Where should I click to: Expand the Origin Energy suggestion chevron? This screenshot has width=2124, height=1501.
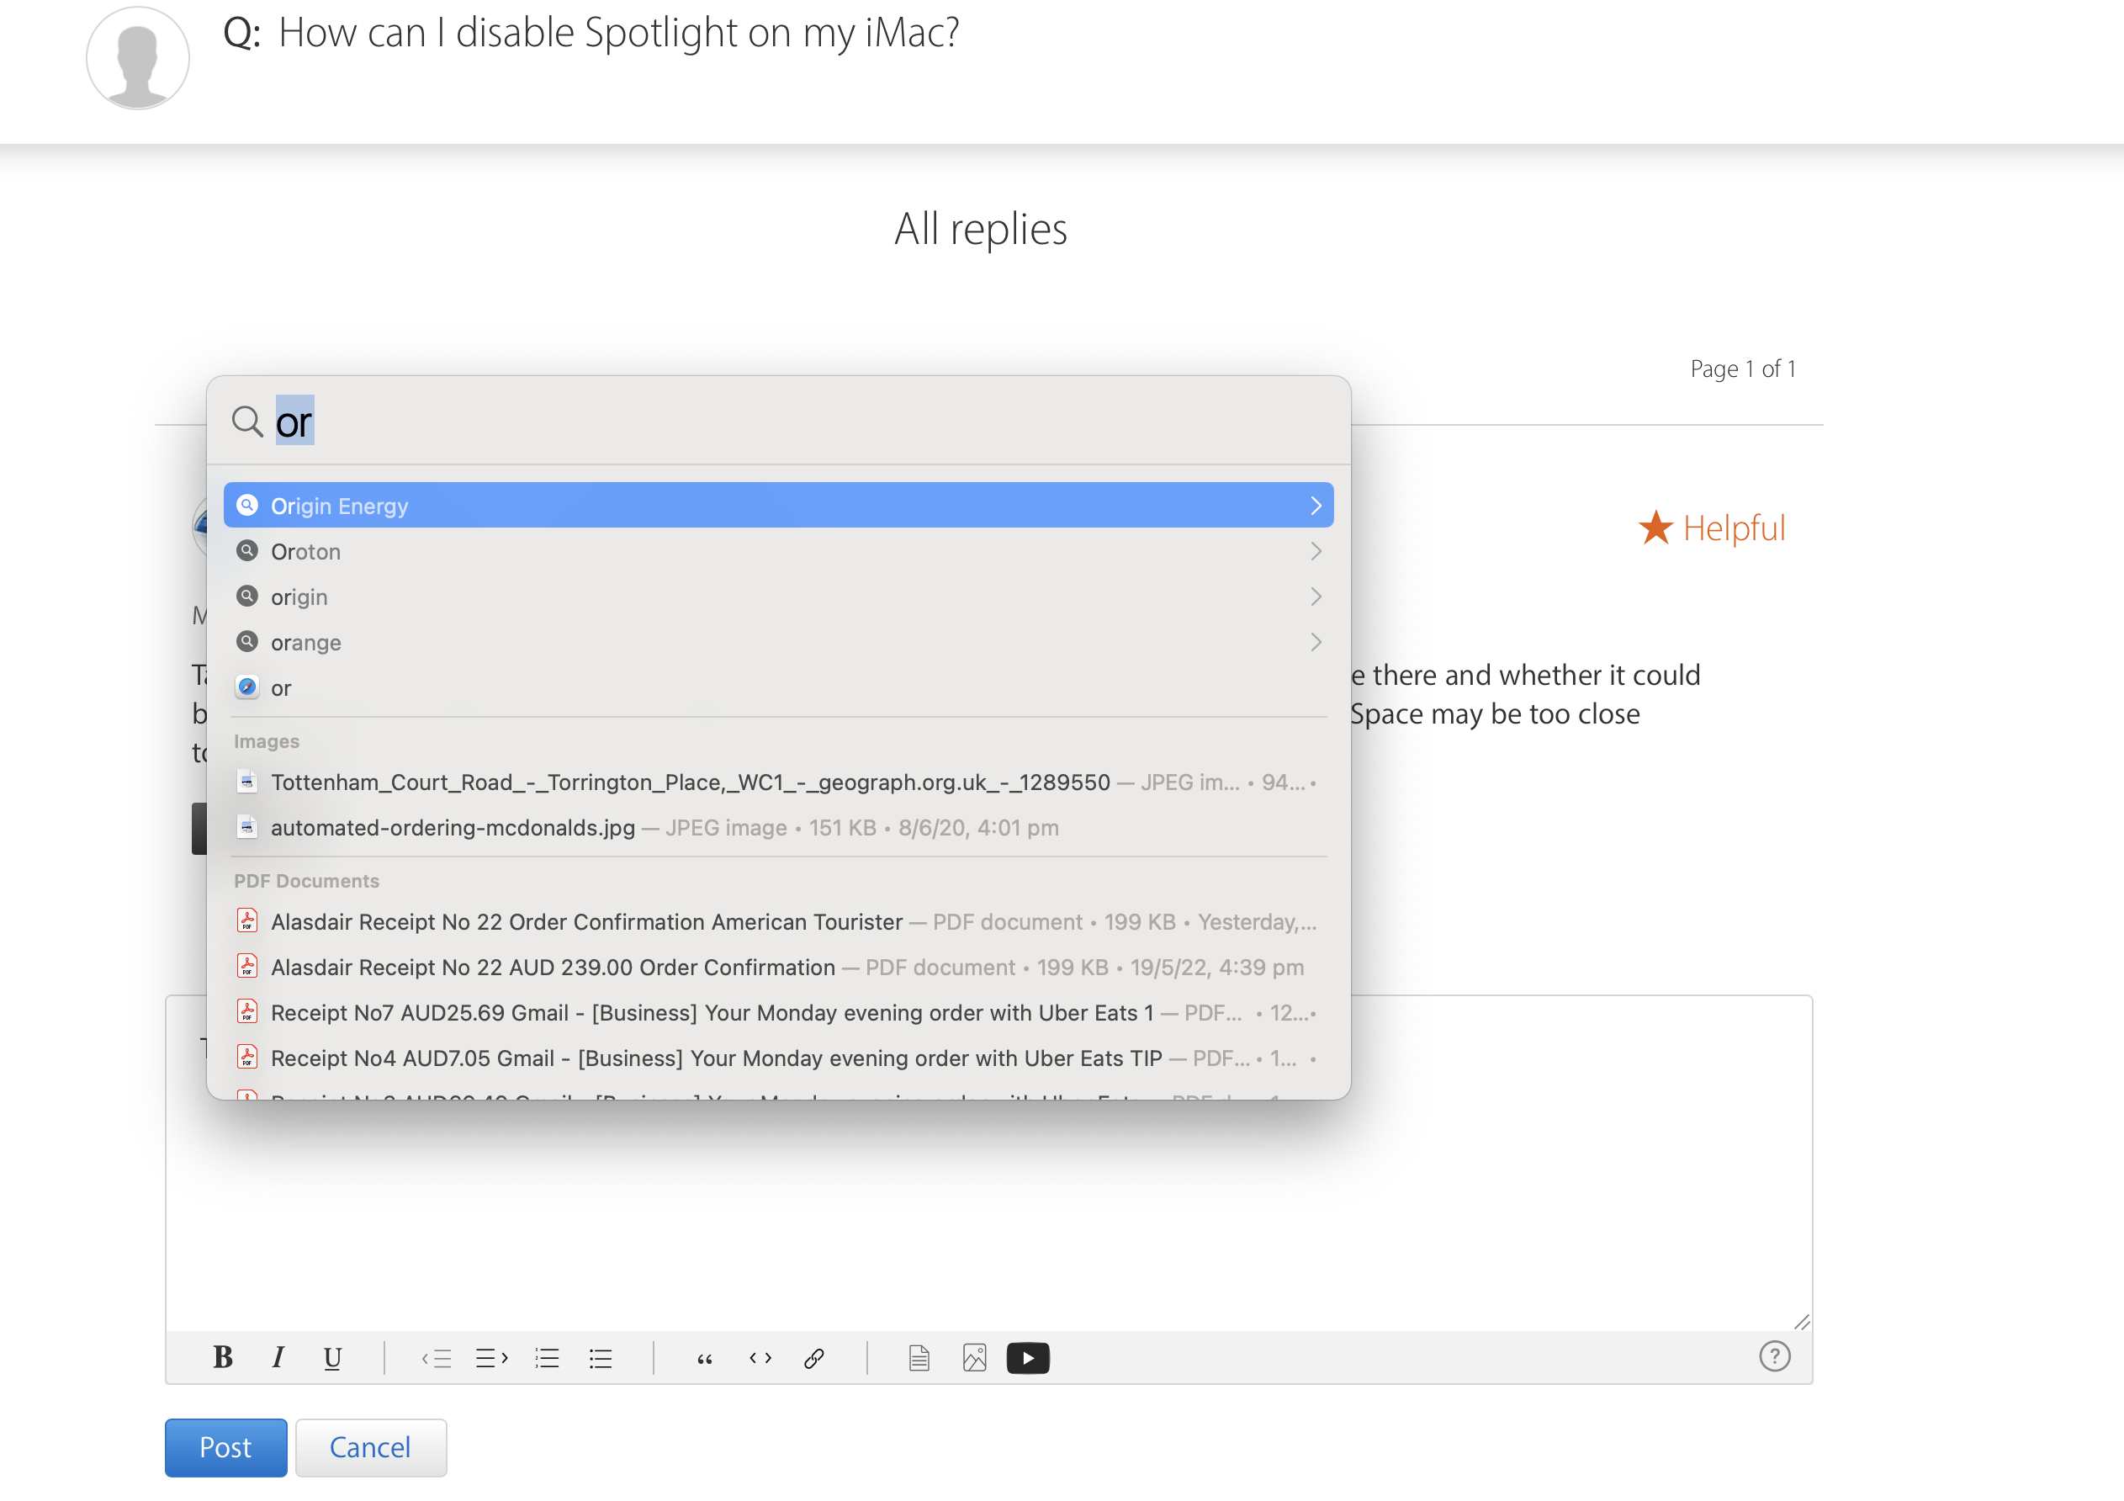(1316, 506)
